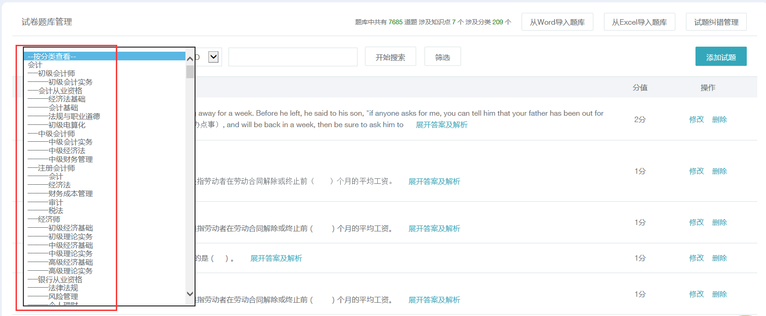Open 从Excel导入题库 import
This screenshot has width=766, height=316.
point(639,22)
